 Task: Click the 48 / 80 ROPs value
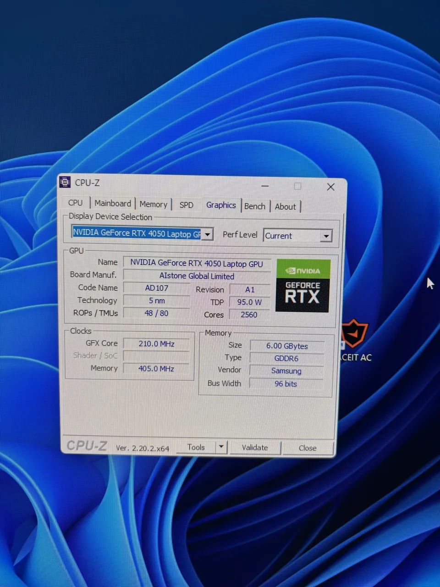tap(157, 313)
